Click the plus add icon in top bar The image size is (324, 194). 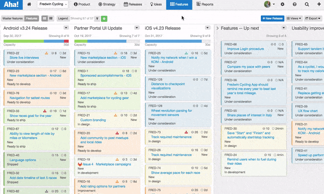pos(319,4)
